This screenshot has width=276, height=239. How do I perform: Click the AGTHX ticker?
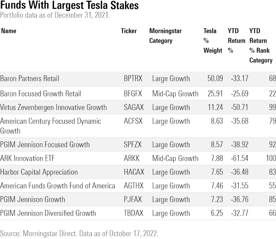[x=133, y=186]
